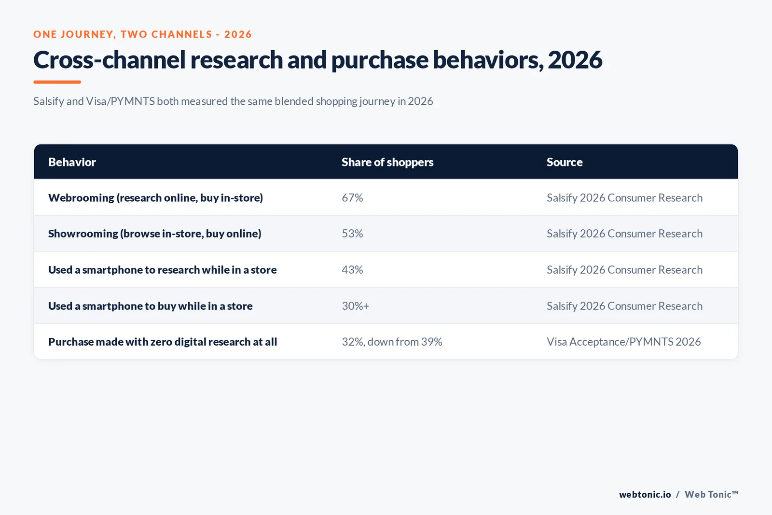Viewport: 772px width, 515px height.
Task: Click the source cell in the Webrooming row
Action: pos(624,198)
